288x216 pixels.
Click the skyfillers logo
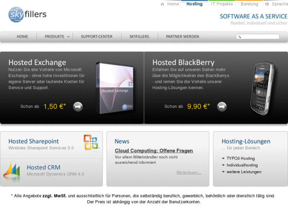coord(27,15)
